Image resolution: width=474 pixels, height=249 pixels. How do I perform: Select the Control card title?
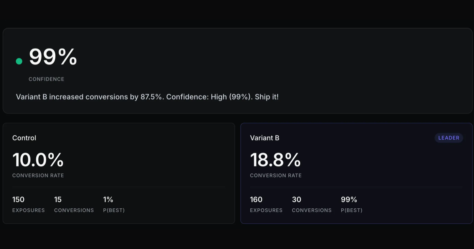[24, 138]
